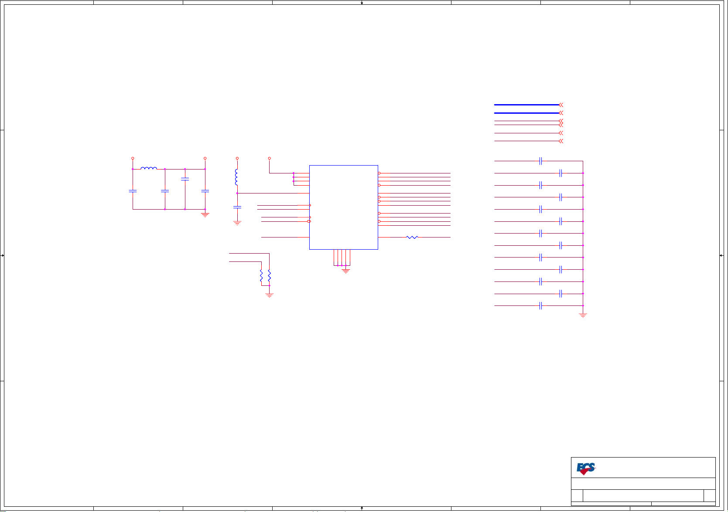This screenshot has height=512, width=728.
Task: Click the off-page connector on the top bus
Action: coord(561,105)
